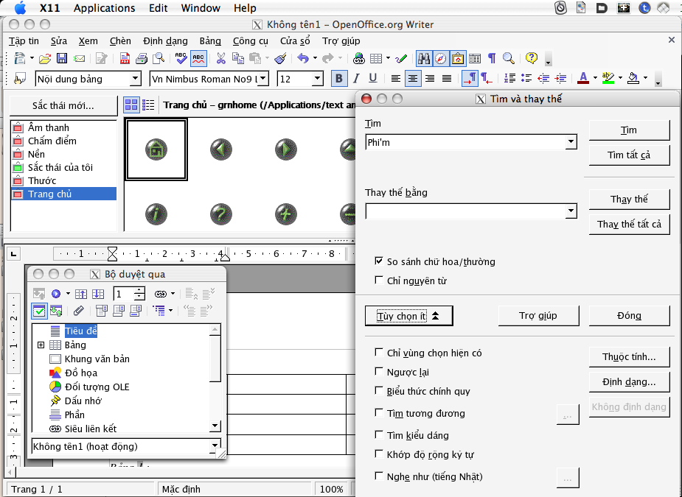The image size is (682, 497).
Task: Open Find & Replace binoculars icon
Action: [424, 58]
